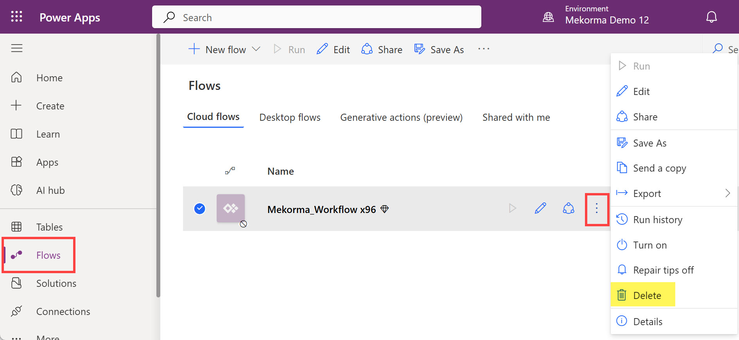739x340 pixels.
Task: Open the Mekorma_Workflow x96 flow name
Action: [321, 209]
